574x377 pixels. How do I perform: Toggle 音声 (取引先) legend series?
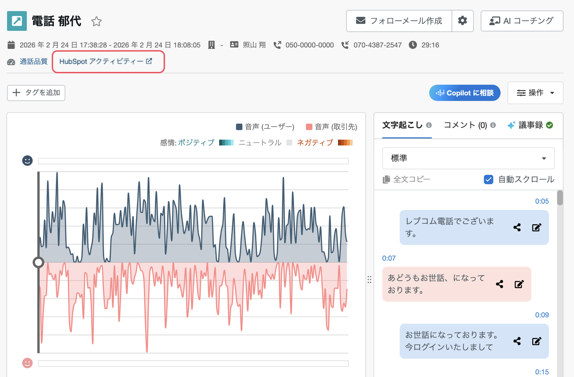click(331, 127)
